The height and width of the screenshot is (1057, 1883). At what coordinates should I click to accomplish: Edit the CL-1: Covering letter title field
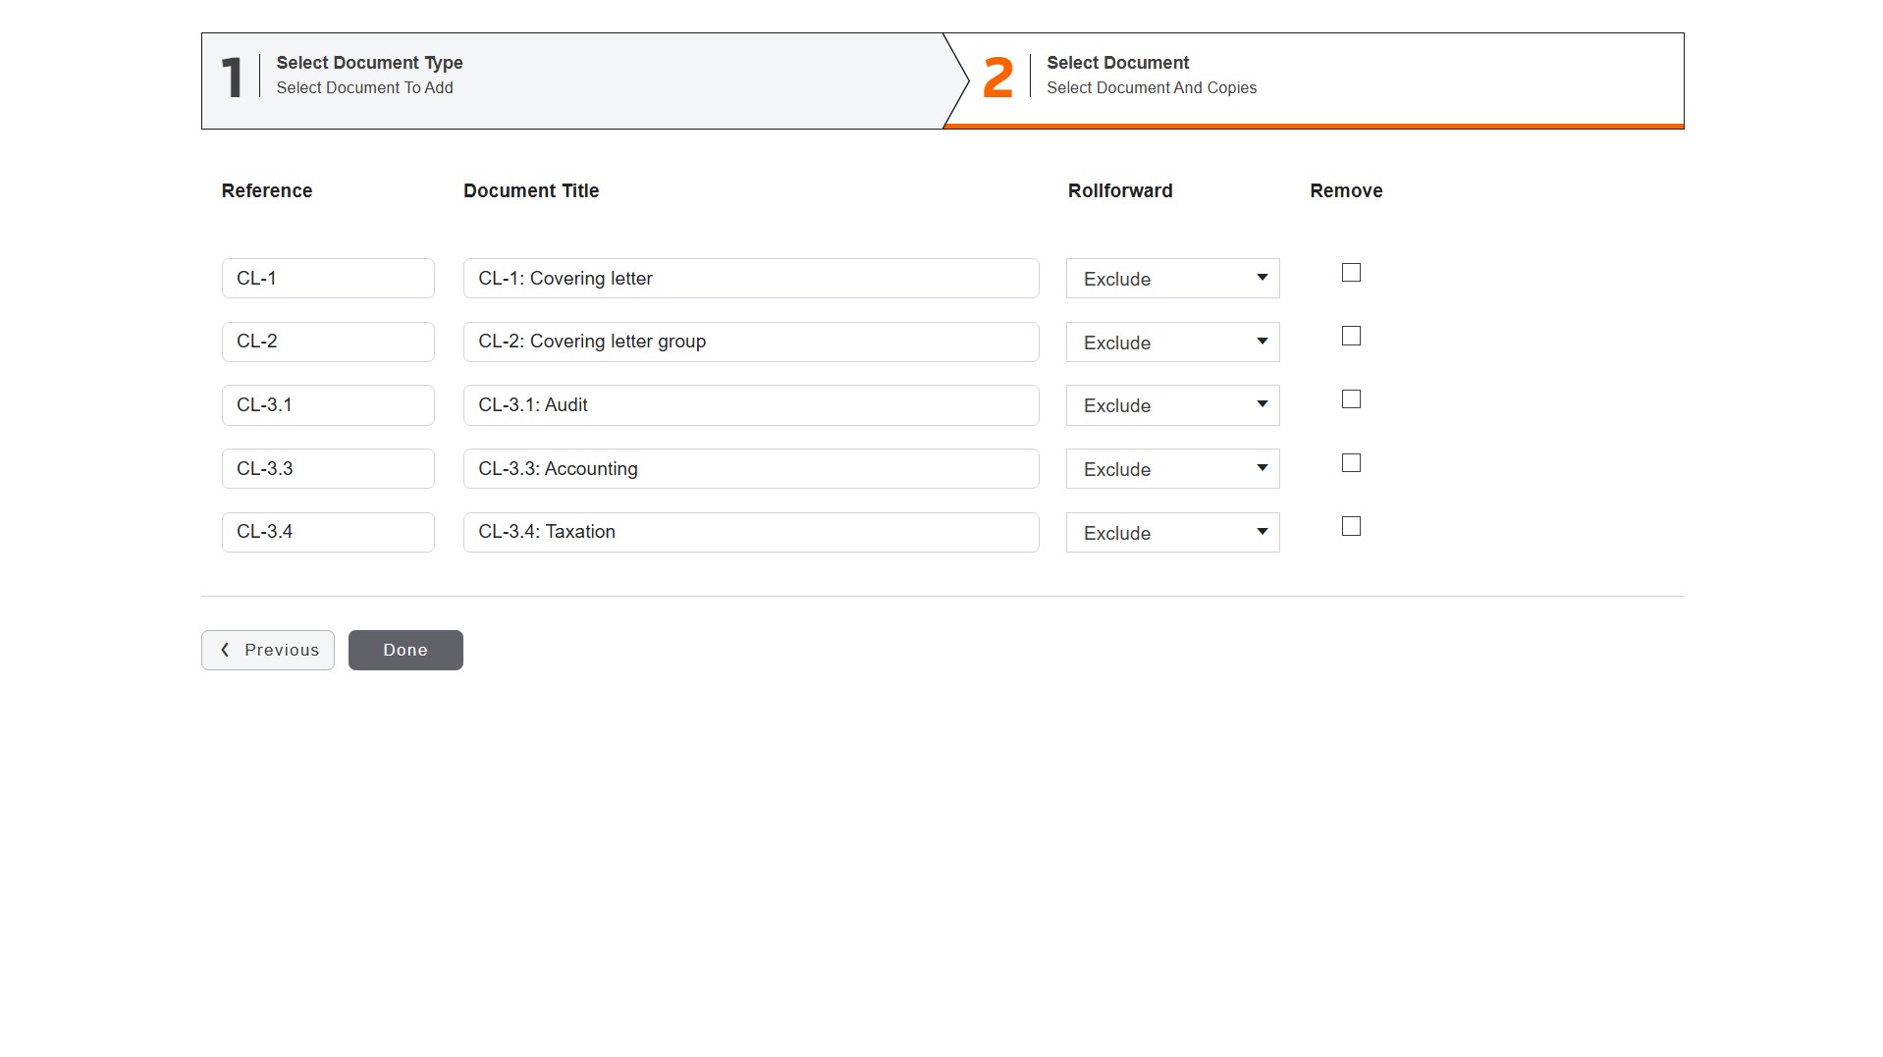point(751,279)
